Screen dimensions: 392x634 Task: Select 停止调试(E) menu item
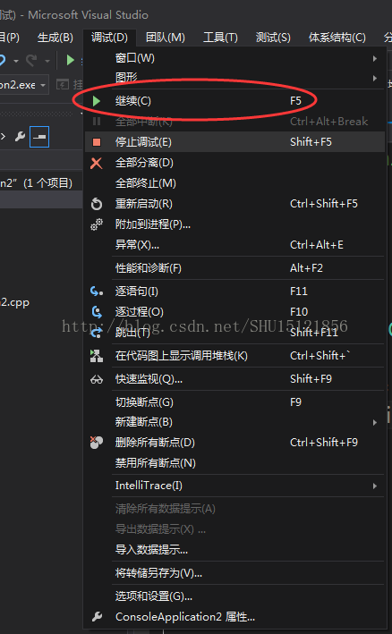[x=234, y=142]
